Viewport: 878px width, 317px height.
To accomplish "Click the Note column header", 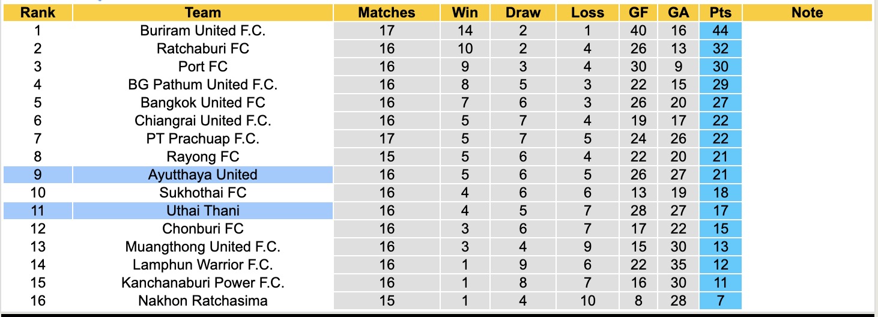I will tap(807, 13).
